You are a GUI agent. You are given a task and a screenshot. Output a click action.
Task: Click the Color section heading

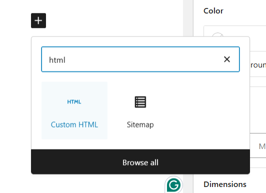[213, 11]
